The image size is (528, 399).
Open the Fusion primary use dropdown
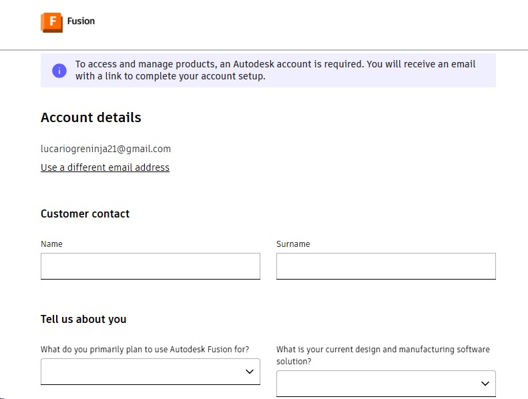coord(140,372)
